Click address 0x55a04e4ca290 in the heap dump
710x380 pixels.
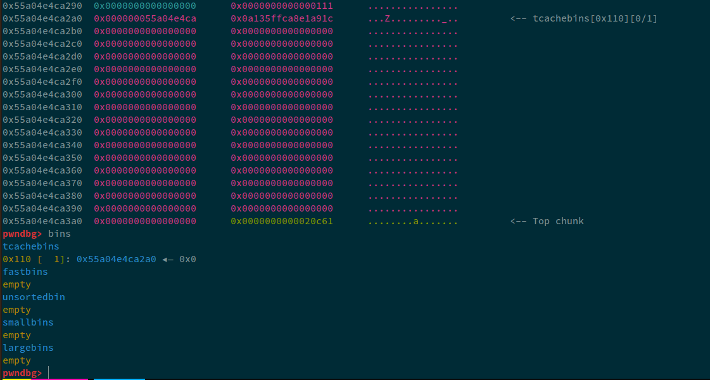[x=42, y=6]
